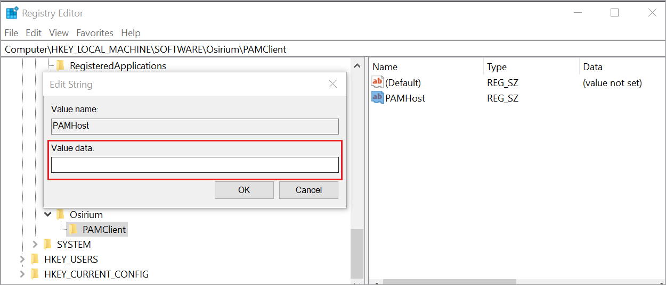Click the RegisteredApplications folder icon

(x=60, y=65)
